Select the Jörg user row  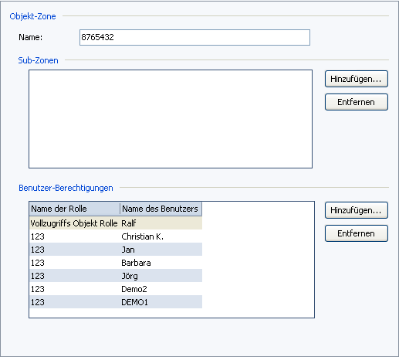point(116,276)
